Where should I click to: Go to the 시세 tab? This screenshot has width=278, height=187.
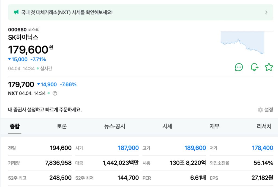pyautogui.click(x=167, y=126)
